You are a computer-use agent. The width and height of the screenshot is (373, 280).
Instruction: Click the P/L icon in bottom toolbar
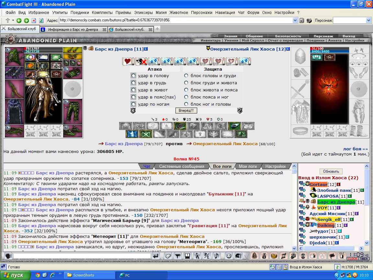coord(207,256)
